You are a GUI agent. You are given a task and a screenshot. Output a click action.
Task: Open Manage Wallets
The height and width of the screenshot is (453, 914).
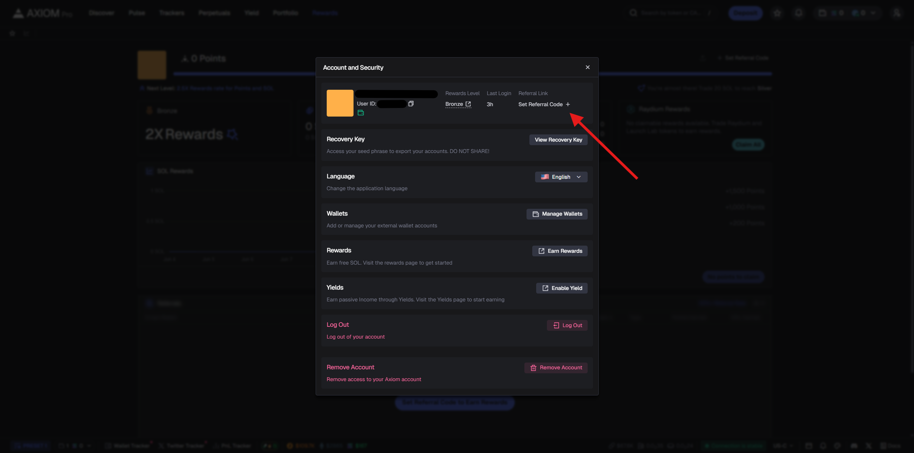pyautogui.click(x=557, y=214)
